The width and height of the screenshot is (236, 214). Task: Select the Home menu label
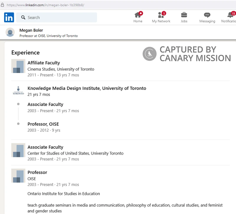(x=138, y=21)
